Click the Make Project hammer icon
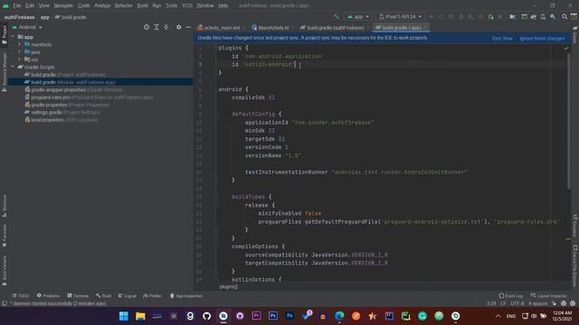 point(337,16)
